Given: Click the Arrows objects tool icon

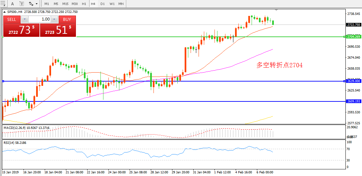Looking at the screenshot, I should [x=31, y=4].
